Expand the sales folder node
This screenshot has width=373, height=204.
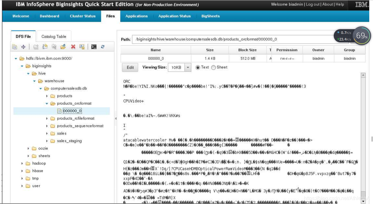(46, 133)
